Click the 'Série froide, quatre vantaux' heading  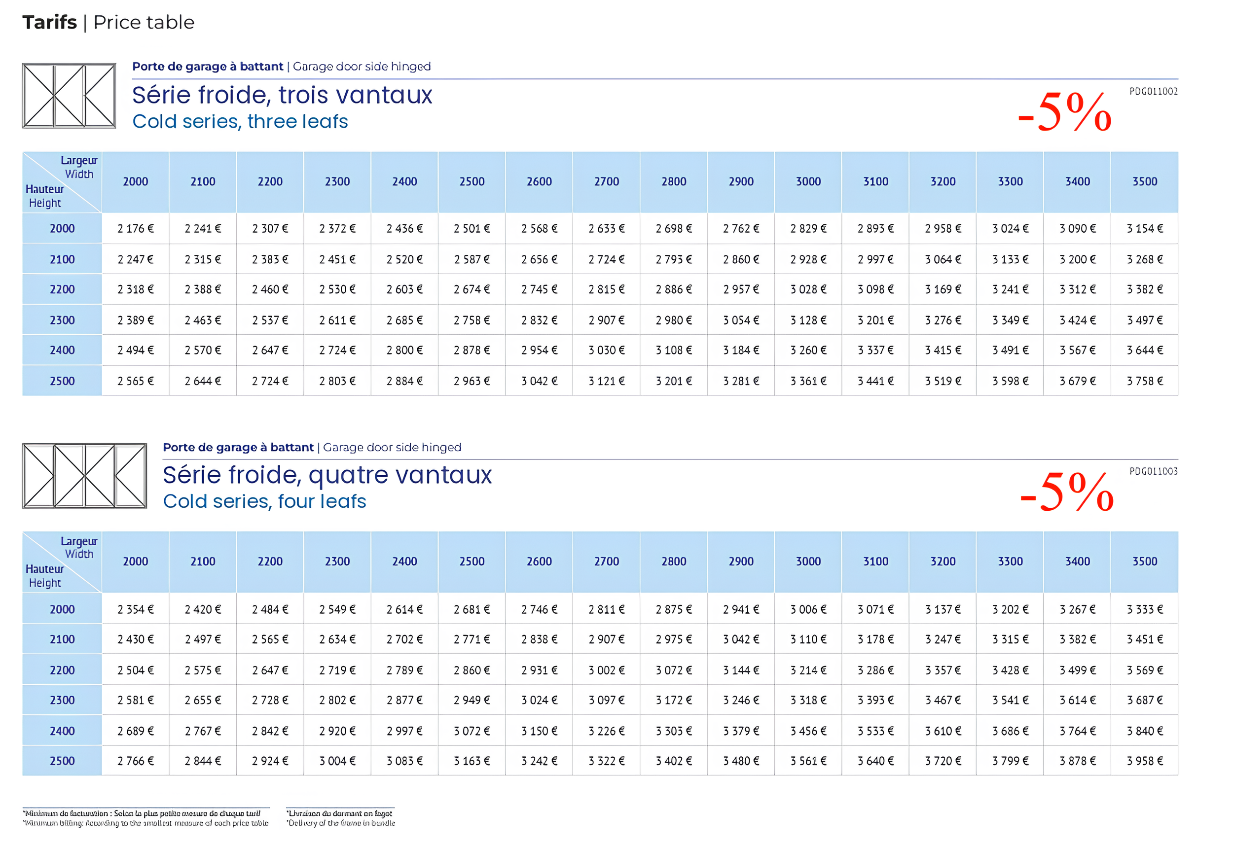[x=327, y=475]
